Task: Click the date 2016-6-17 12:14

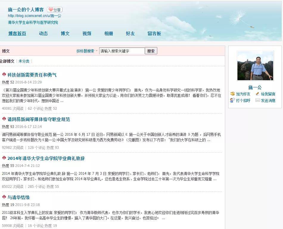Action: (x=28, y=127)
